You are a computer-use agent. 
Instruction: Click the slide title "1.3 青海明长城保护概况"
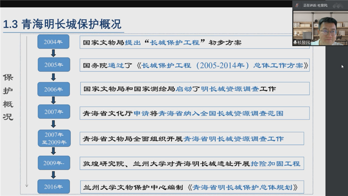[62, 24]
